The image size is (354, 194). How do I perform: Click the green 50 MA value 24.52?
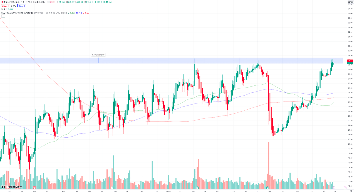pos(71,13)
